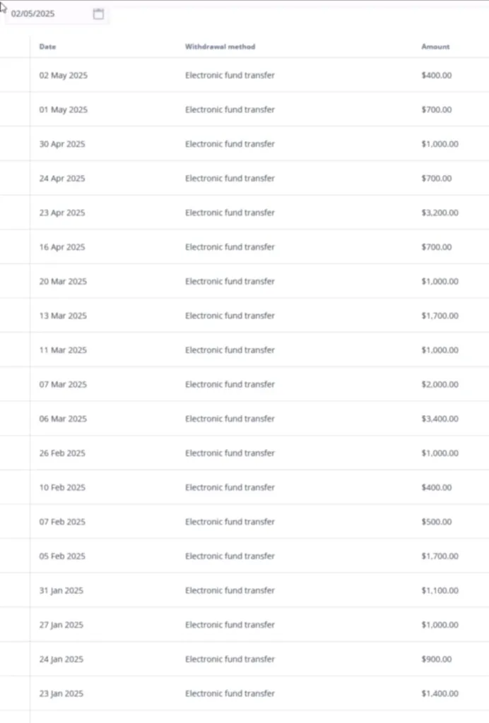This screenshot has height=723, width=489.
Task: Select the 26 Feb 2025 date entry
Action: coord(62,453)
